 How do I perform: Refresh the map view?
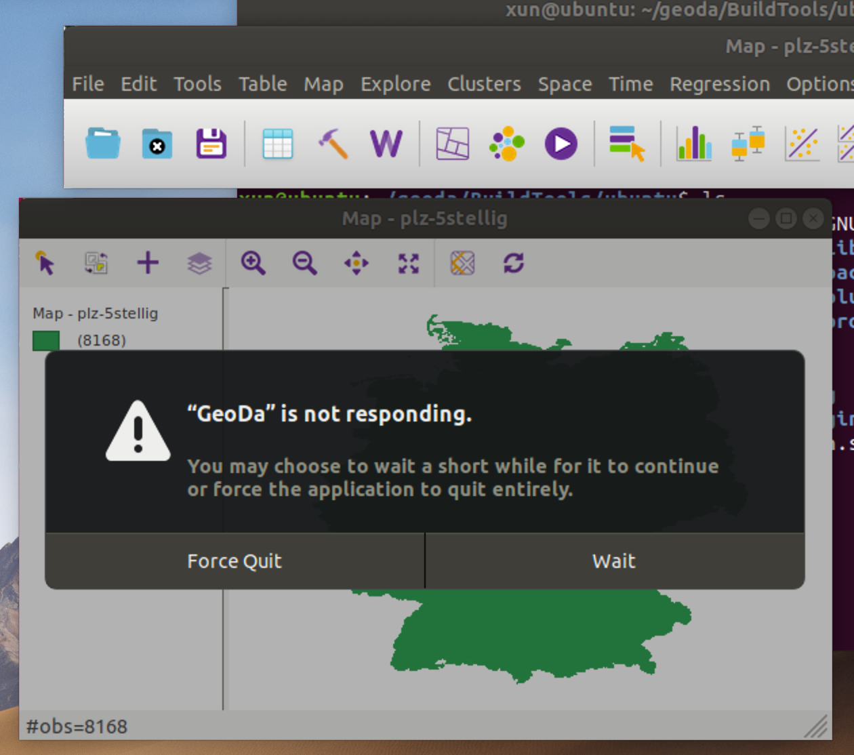click(513, 264)
